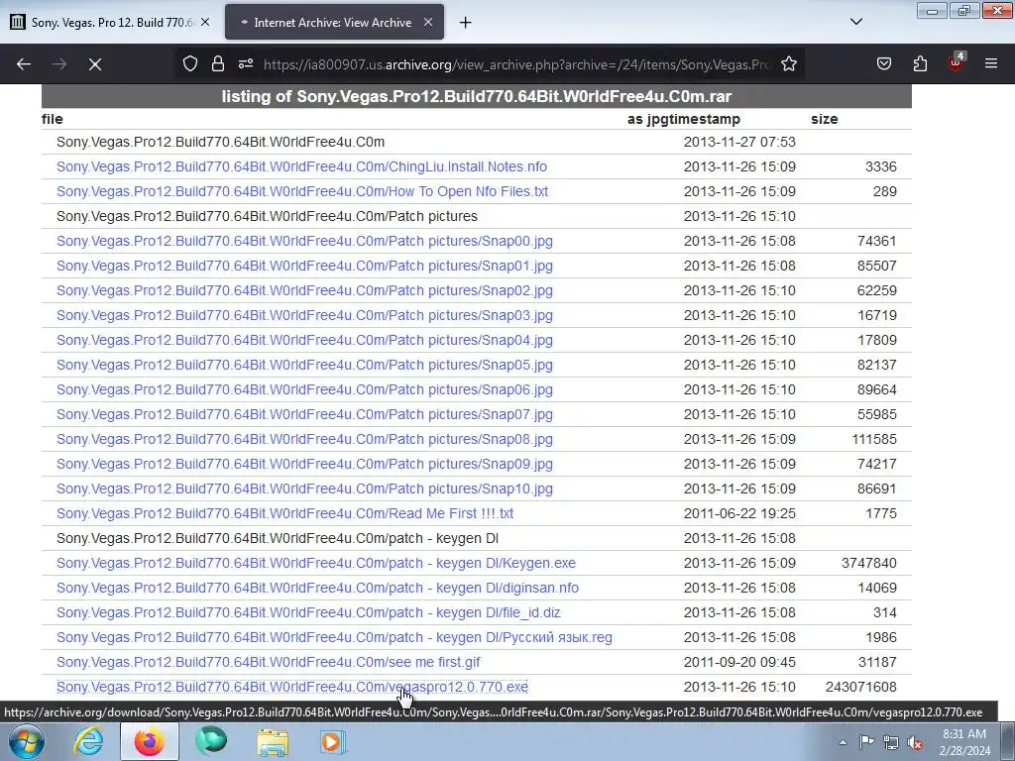Open ChingLiu.Install.Notes.nfo file link

pos(301,166)
